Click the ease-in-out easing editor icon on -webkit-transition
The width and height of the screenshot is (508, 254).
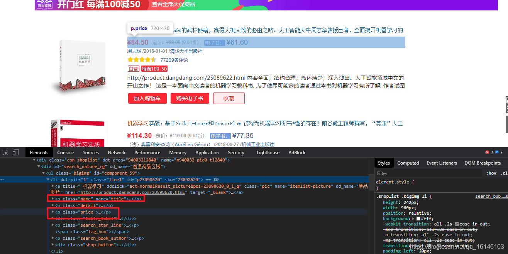[457, 224]
